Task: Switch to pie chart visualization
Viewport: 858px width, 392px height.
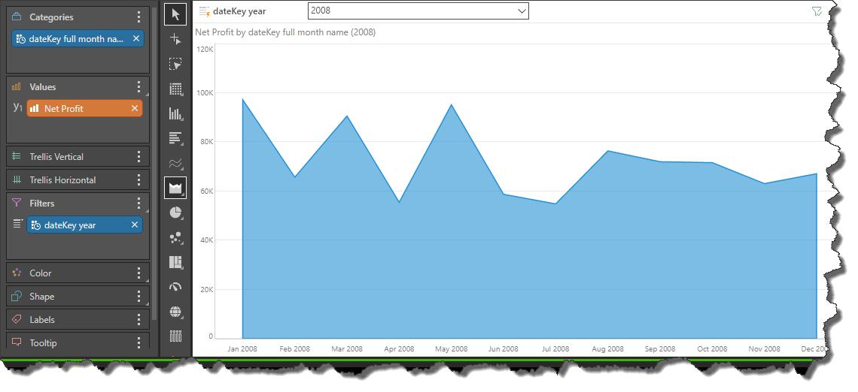Action: (175, 213)
